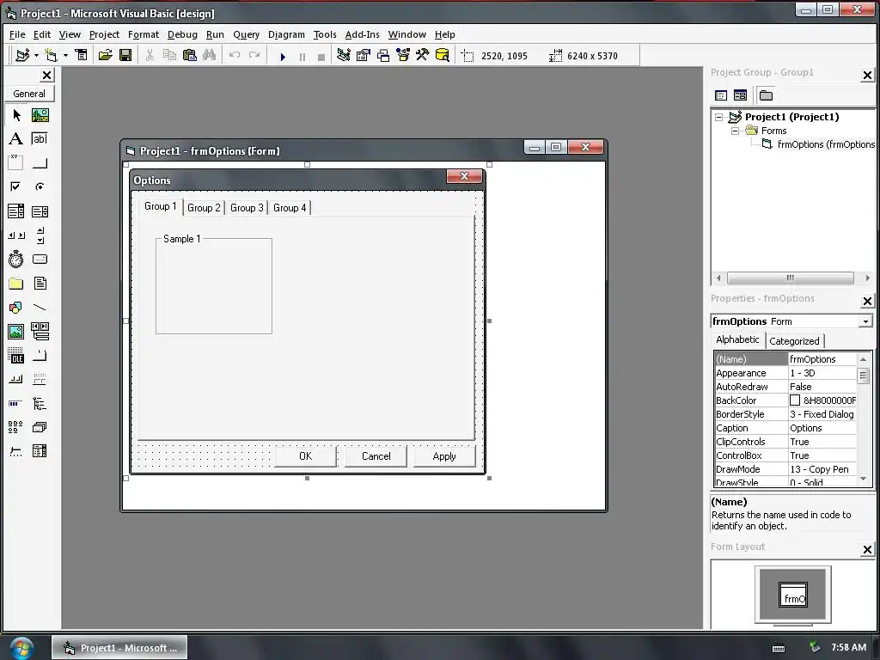This screenshot has height=660, width=880.
Task: Switch to Alphabetic properties tab
Action: tap(737, 339)
